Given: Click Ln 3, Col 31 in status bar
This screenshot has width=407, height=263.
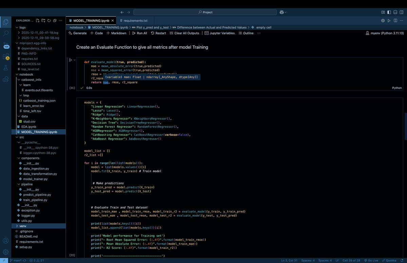Looking at the screenshot, I should pyautogui.click(x=290, y=260).
